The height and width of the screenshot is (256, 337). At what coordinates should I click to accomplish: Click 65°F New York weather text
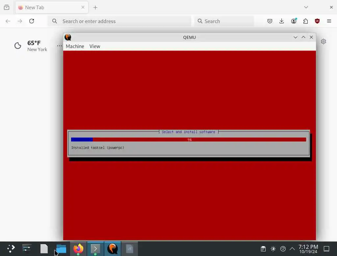point(37,46)
